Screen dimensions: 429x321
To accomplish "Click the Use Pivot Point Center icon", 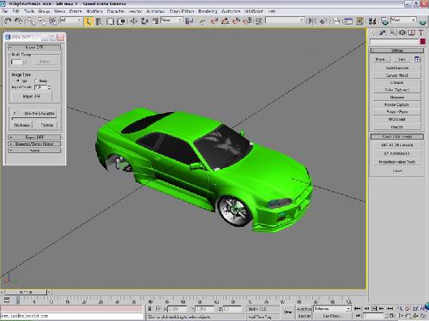I will (x=189, y=21).
